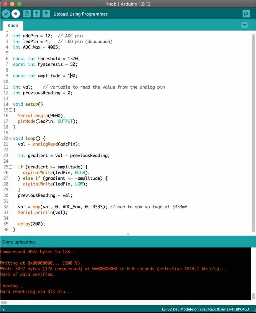Click the Upload arrow icon

pyautogui.click(x=15, y=14)
